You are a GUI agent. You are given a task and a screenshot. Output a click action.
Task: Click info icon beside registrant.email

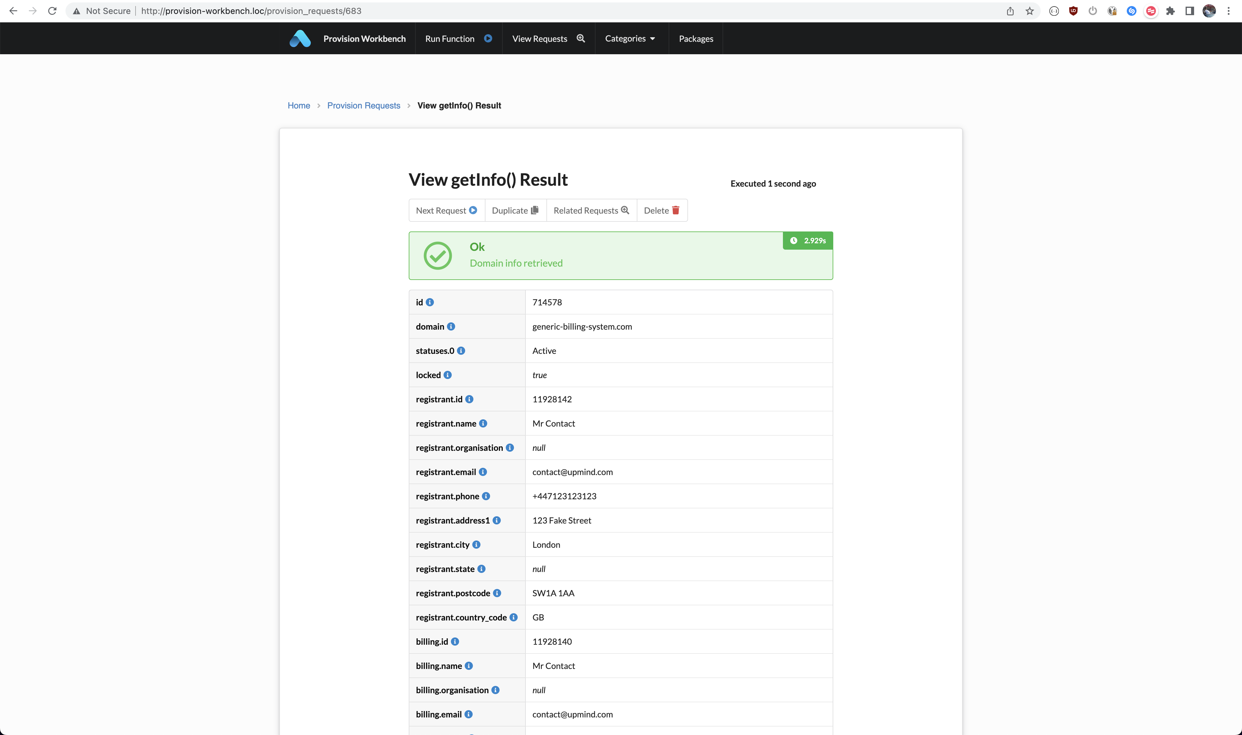[x=483, y=472]
